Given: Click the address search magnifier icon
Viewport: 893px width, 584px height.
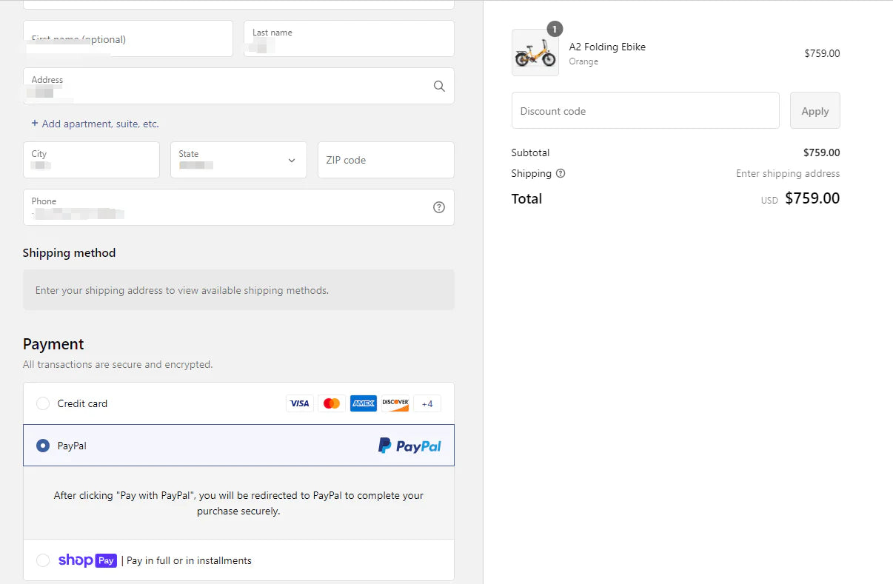Looking at the screenshot, I should tap(439, 86).
